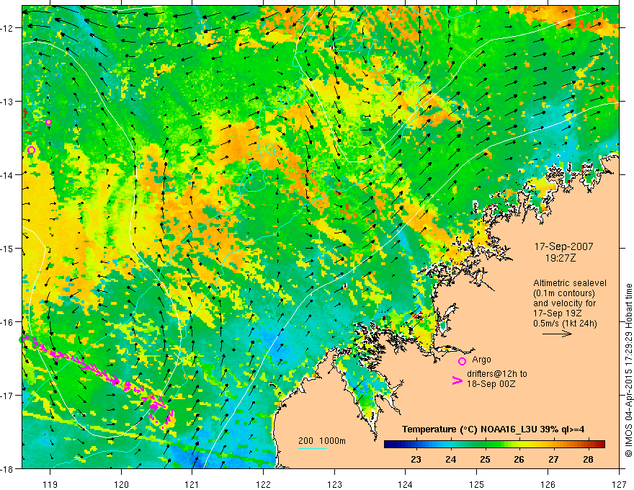Click the latitude axis label '-18'

click(7, 468)
